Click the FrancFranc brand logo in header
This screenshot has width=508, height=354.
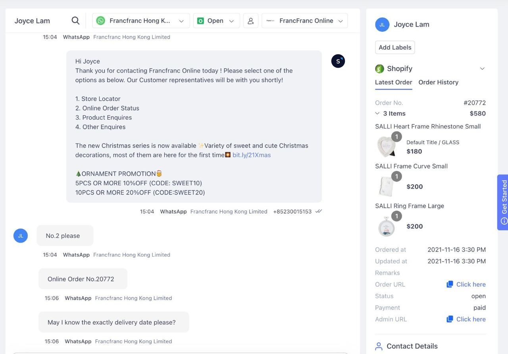tap(270, 21)
